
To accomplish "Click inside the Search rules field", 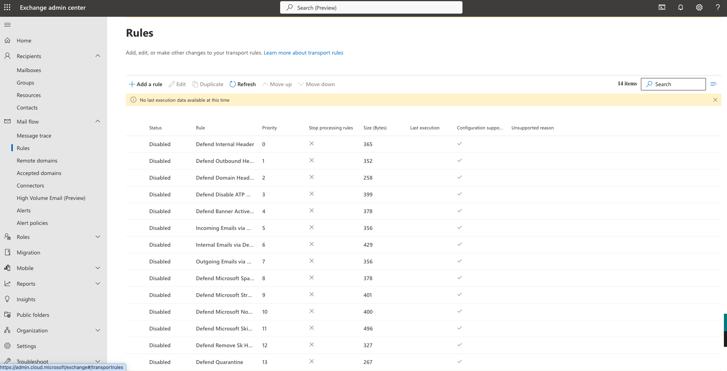I will (x=678, y=84).
